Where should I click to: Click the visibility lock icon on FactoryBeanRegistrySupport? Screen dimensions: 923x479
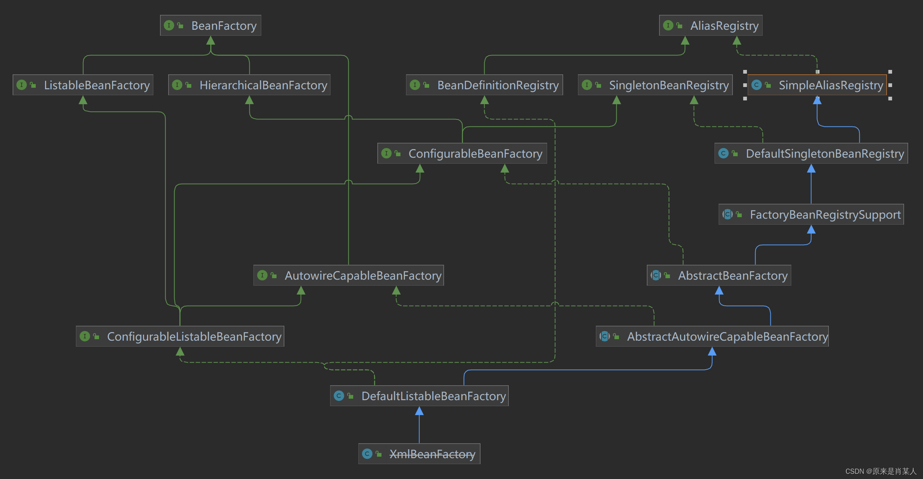tap(739, 215)
